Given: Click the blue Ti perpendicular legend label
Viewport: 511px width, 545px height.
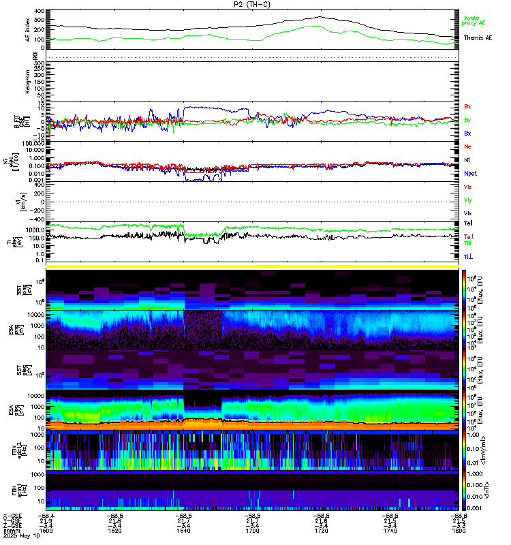Looking at the screenshot, I should 468,257.
